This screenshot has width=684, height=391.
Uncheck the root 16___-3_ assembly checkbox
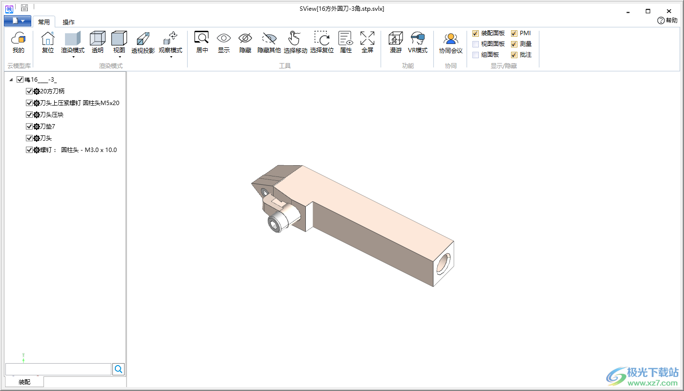[20, 79]
